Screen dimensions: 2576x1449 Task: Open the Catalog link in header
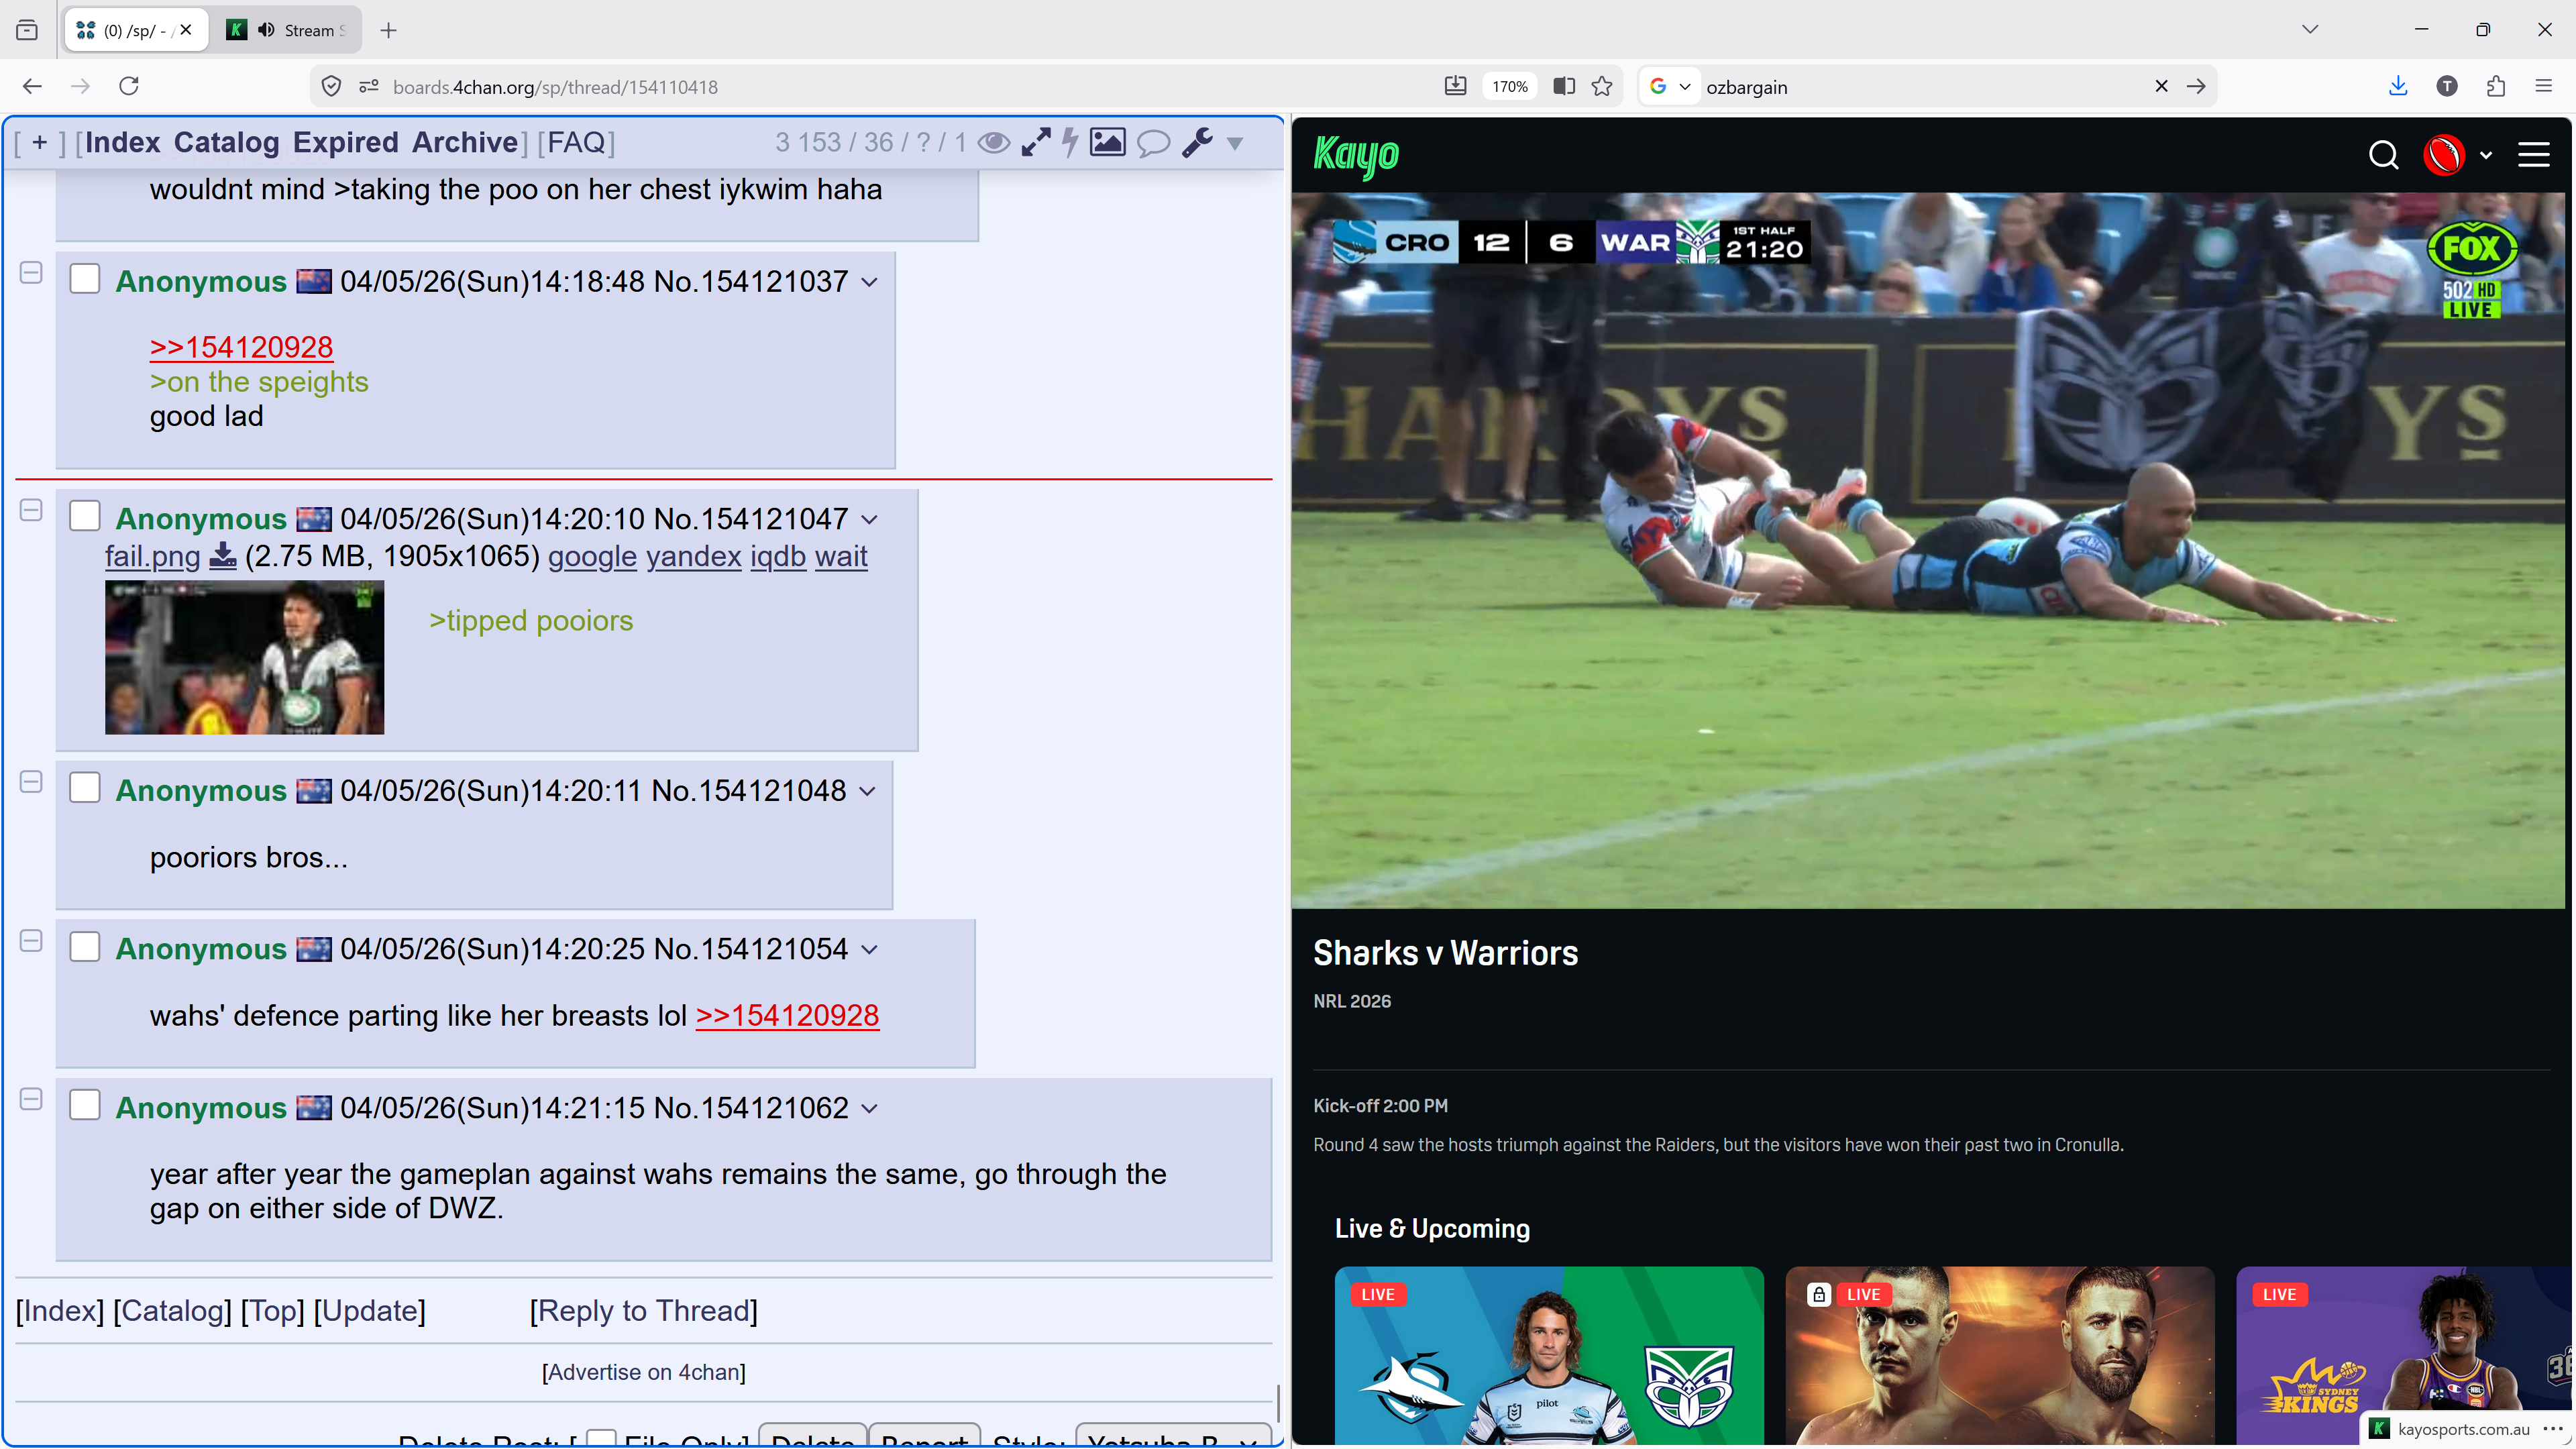tap(226, 143)
